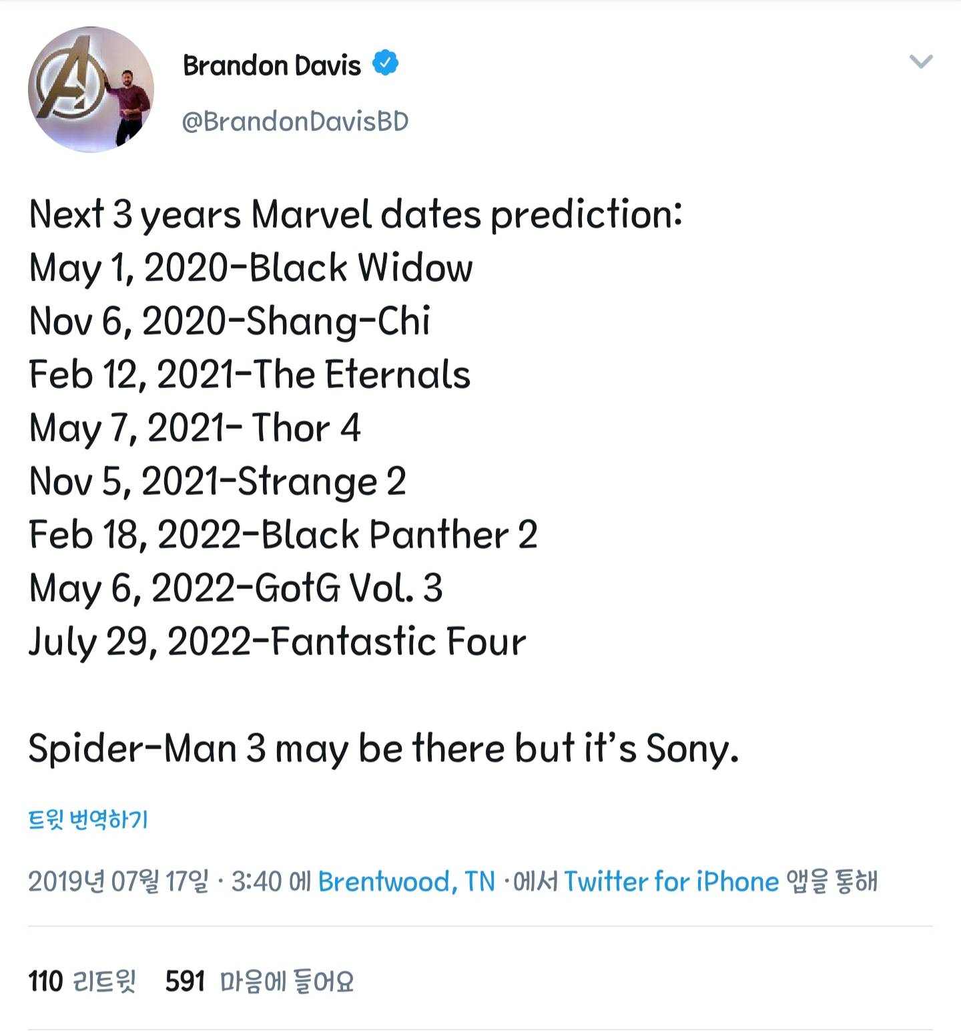Click the 트윗 번역하기 translate link
This screenshot has width=961, height=1033.
[x=88, y=819]
